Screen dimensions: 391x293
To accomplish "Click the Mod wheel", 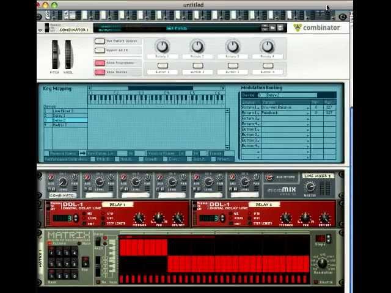I will [x=68, y=54].
